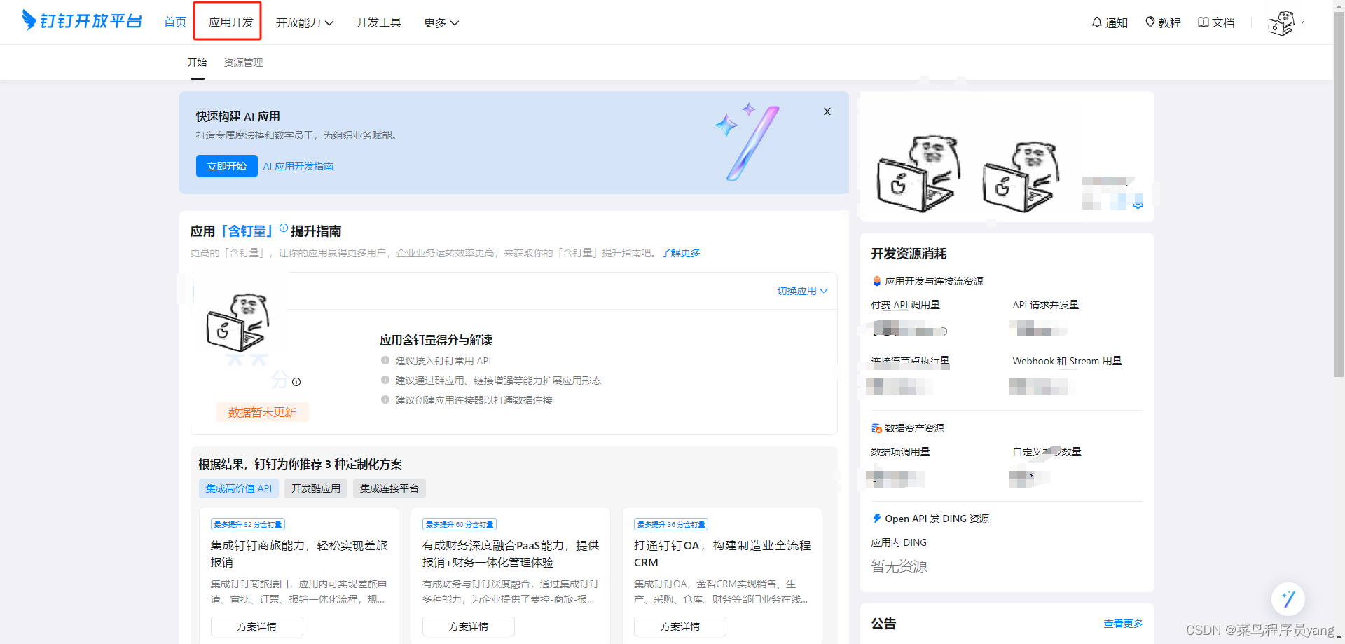Screen dimensions: 1345x644
Task: Click the 开发资源消耗 heading
Action: tap(909, 254)
